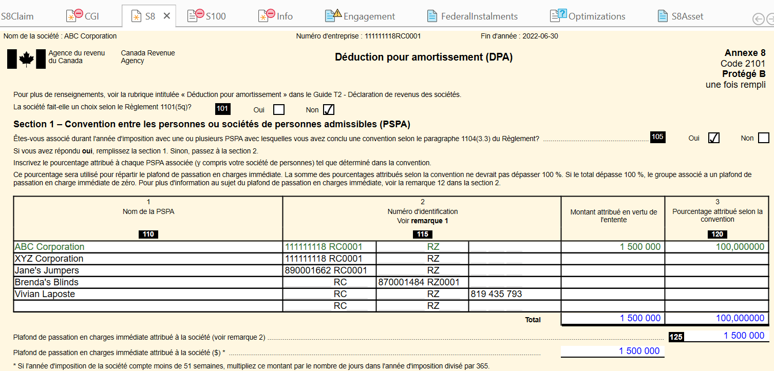The height and width of the screenshot is (371, 774).
Task: Click the Total amount 1 500 000
Action: point(613,318)
